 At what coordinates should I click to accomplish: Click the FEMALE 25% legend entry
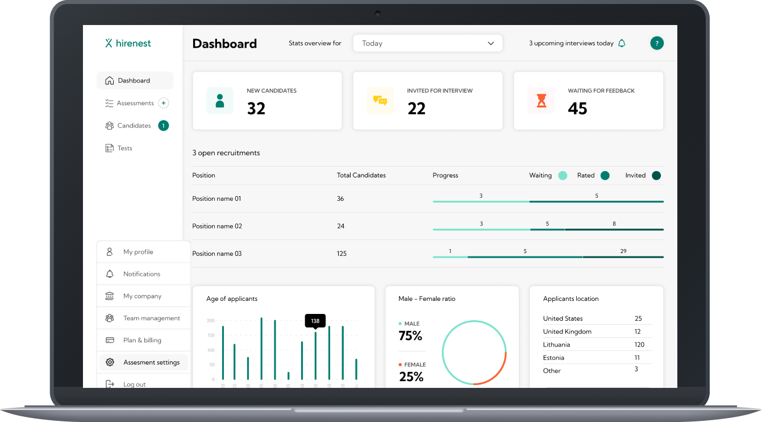click(x=412, y=373)
